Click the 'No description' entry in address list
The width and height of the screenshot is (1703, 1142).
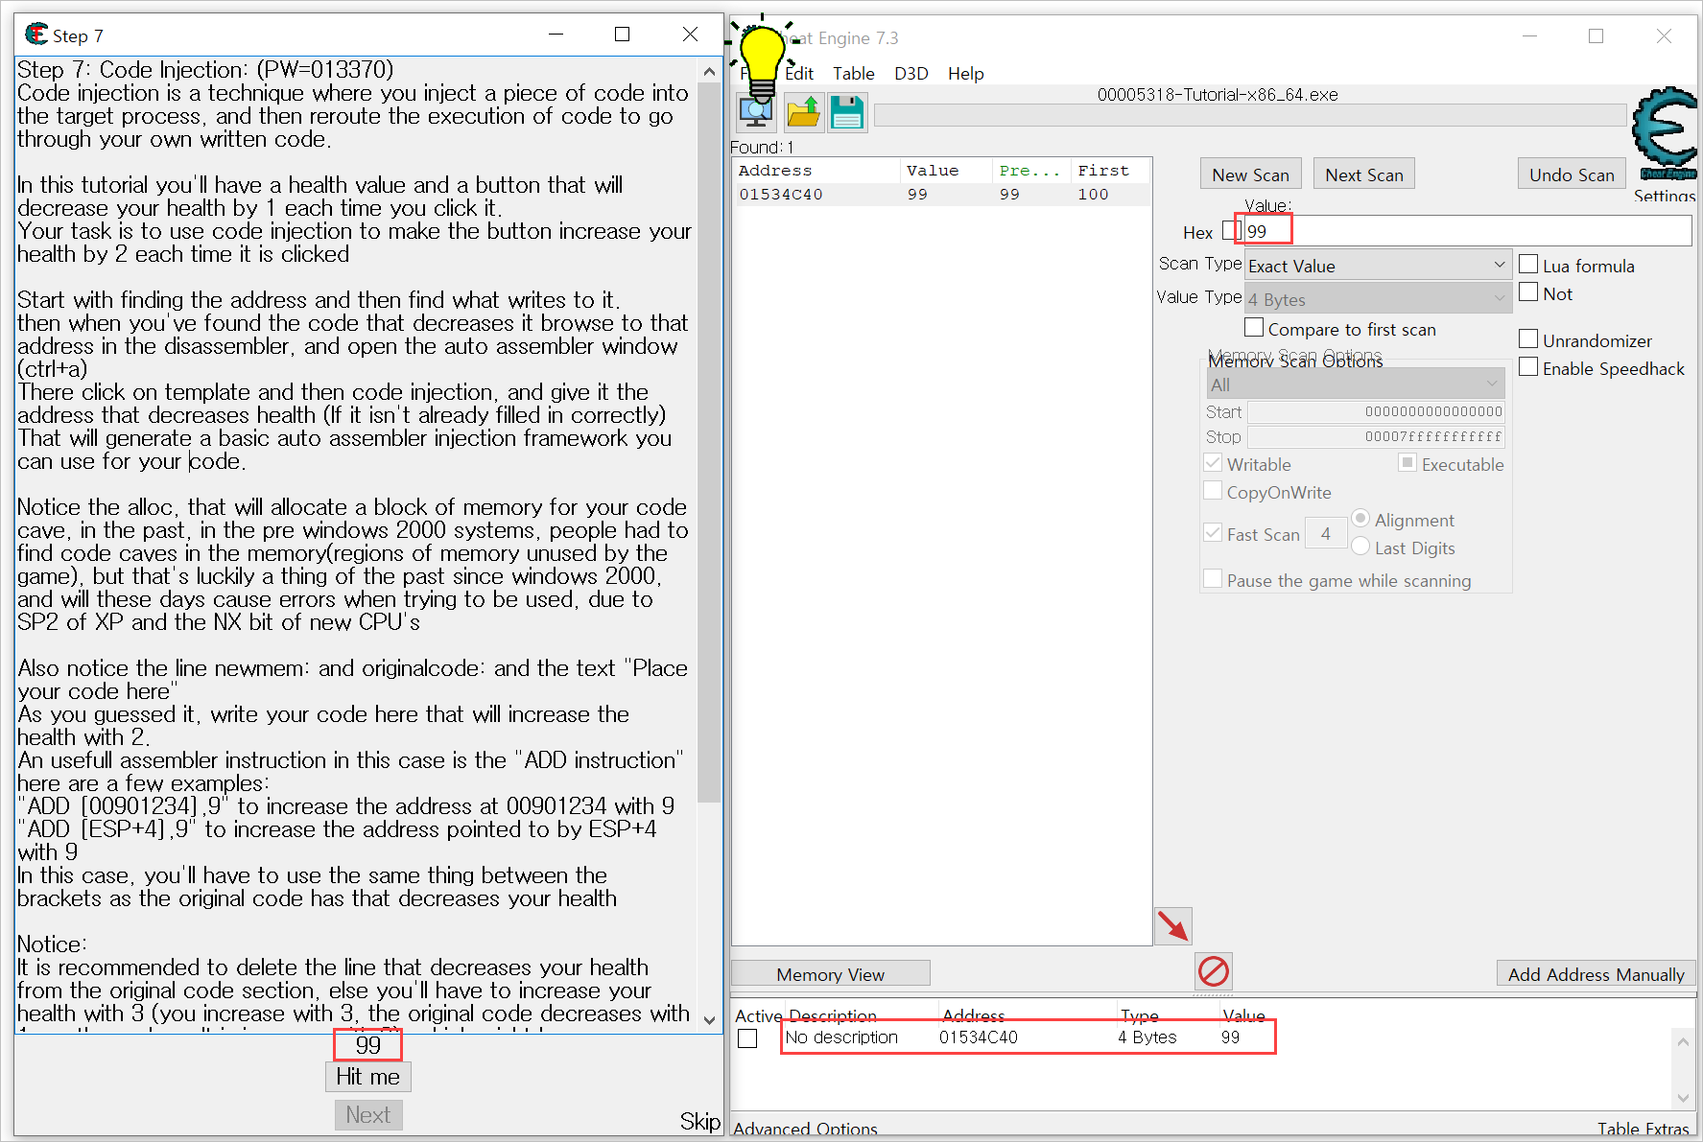[841, 1037]
